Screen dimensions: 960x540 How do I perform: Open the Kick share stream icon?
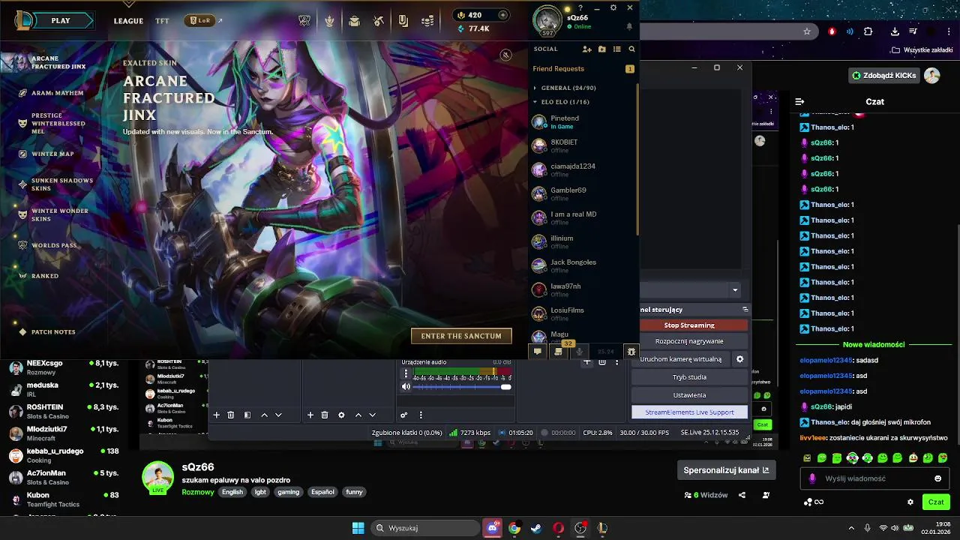(x=742, y=495)
